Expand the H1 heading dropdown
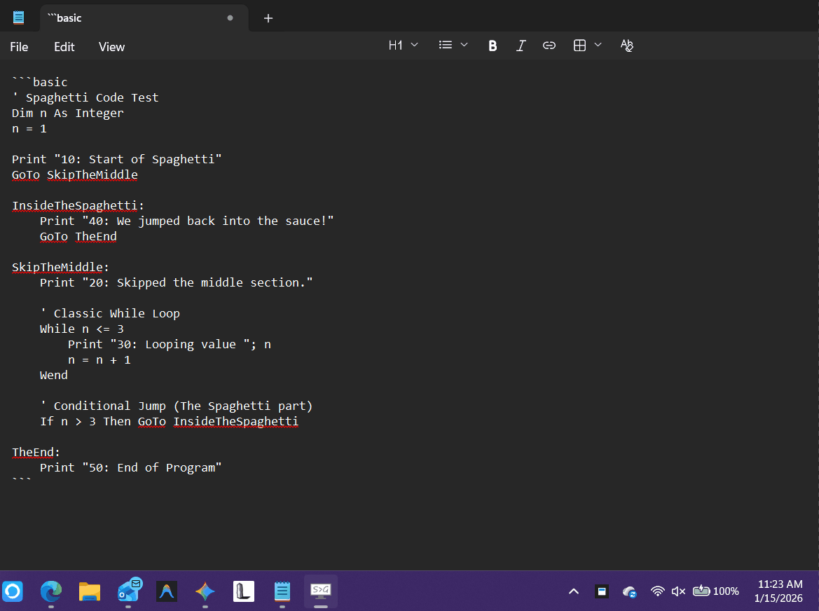819x611 pixels. (x=403, y=46)
